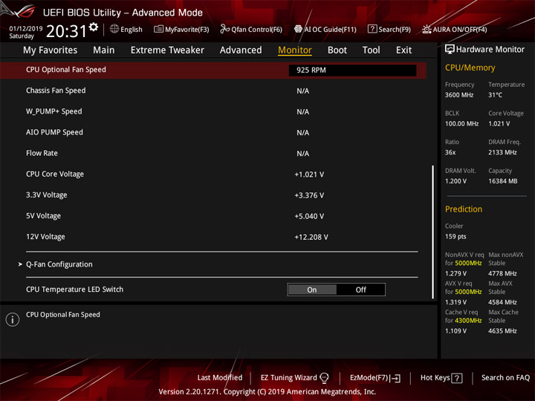Click the MyFavorite(F3) list icon
Image resolution: width=535 pixels, height=401 pixels.
click(158, 29)
